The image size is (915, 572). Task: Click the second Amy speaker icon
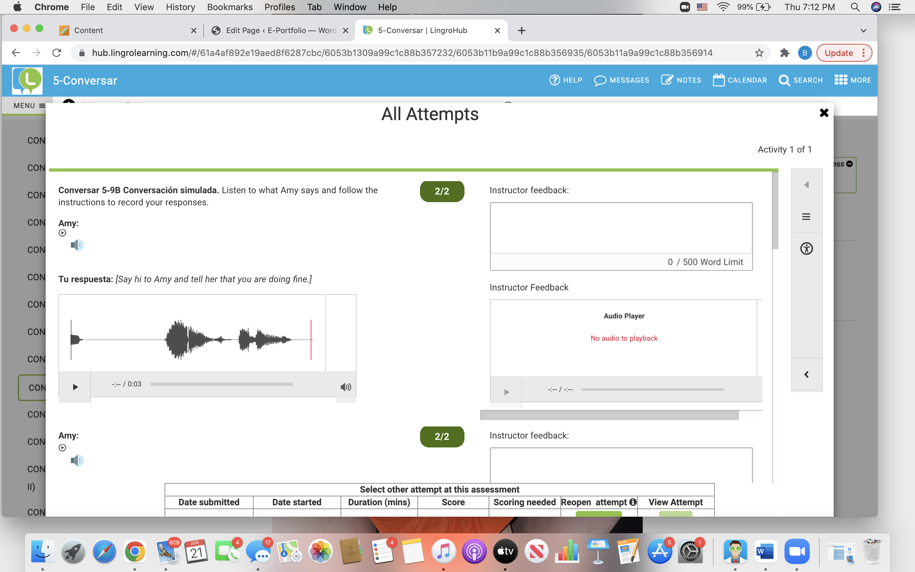77,460
